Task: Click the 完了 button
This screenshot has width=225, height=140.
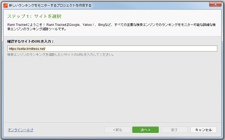Action: pyautogui.click(x=174, y=130)
